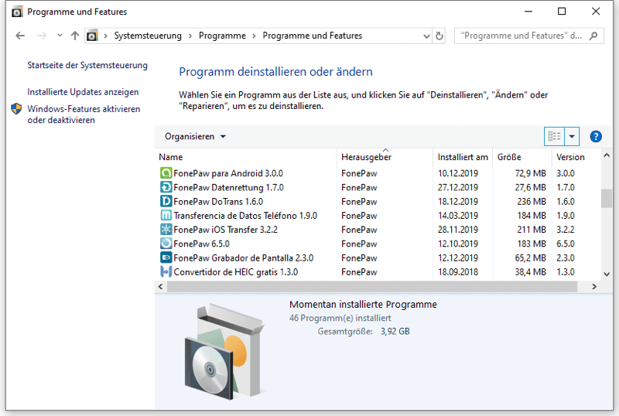
Task: Select the FonePaw DoTrans 1.6.0 icon
Action: click(x=166, y=202)
